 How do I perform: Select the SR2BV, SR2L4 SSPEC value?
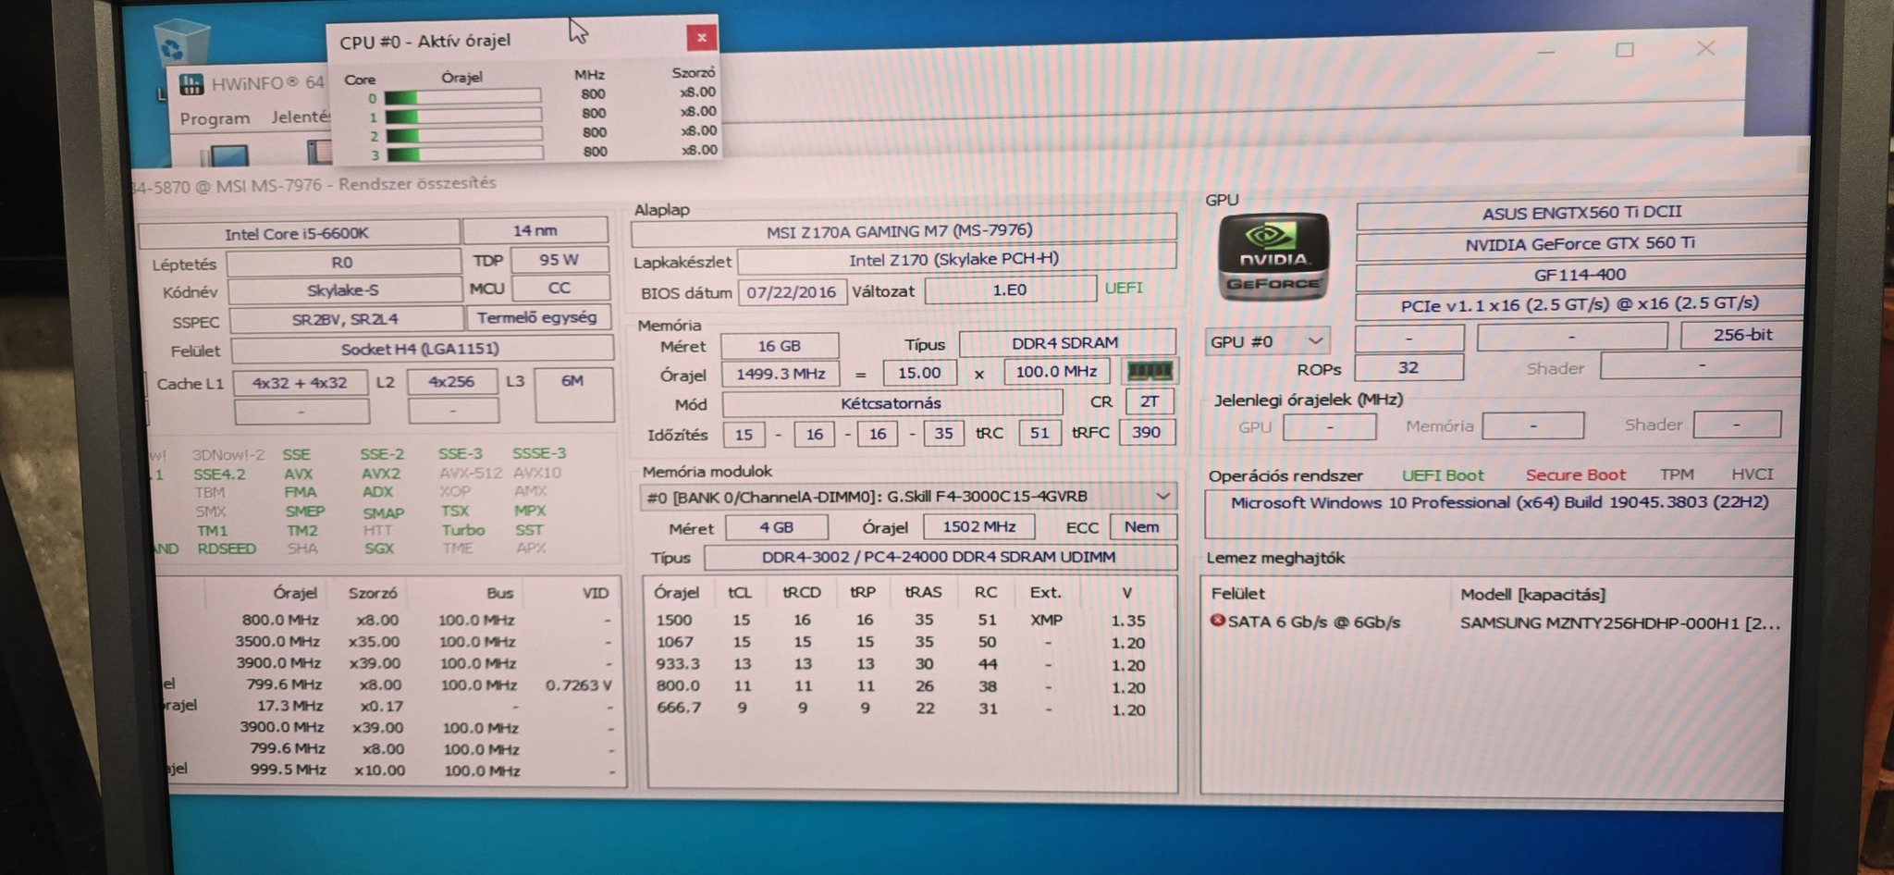click(x=345, y=319)
